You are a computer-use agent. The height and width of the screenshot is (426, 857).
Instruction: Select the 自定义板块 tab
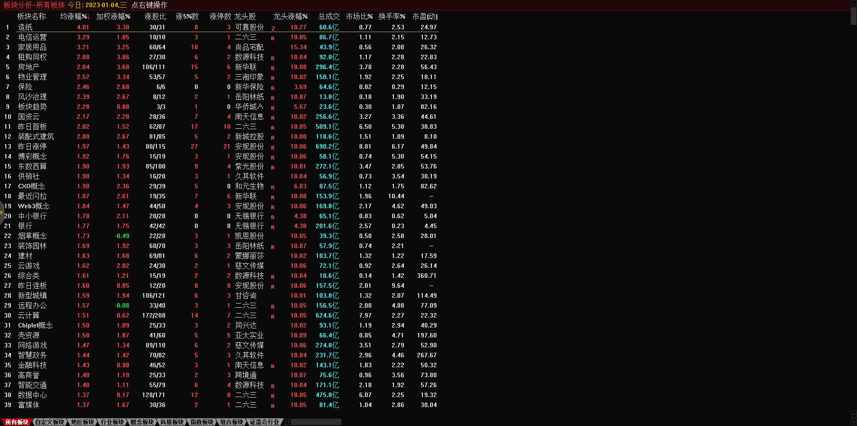(50, 422)
